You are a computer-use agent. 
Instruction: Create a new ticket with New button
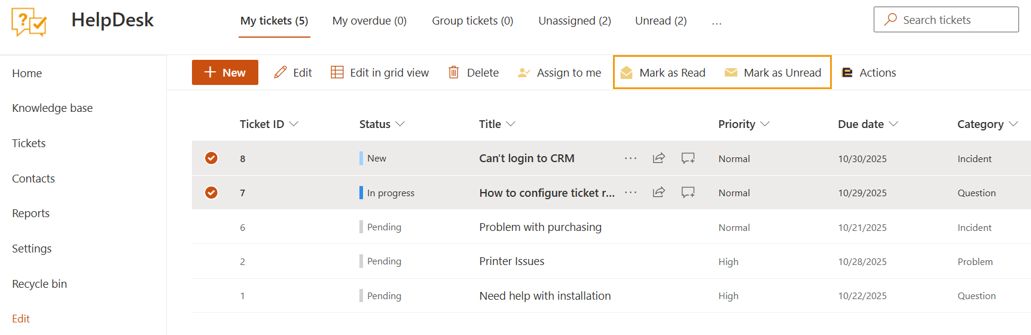point(225,72)
